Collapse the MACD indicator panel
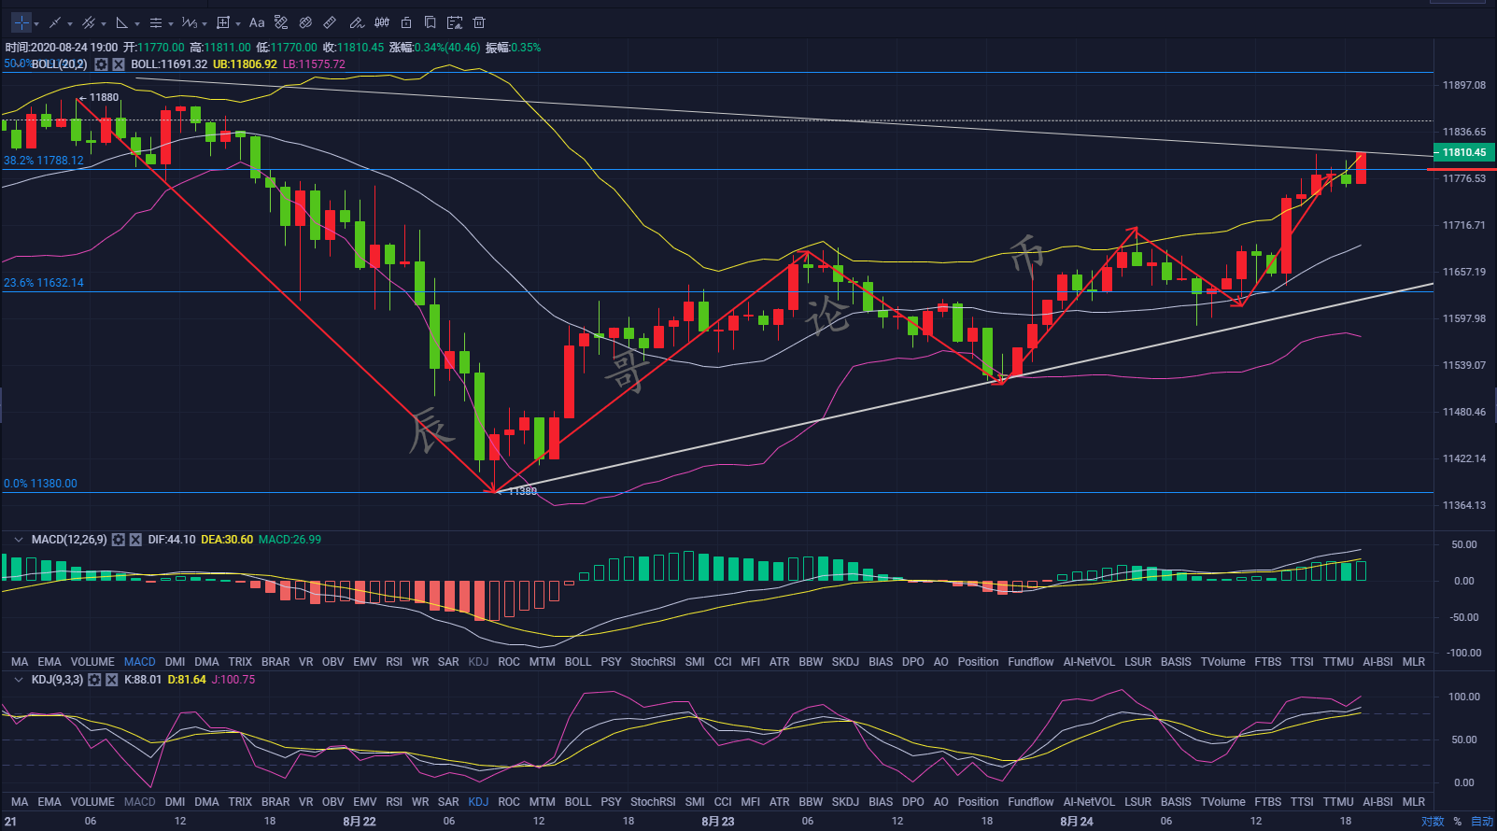Image resolution: width=1497 pixels, height=831 pixels. pos(18,540)
